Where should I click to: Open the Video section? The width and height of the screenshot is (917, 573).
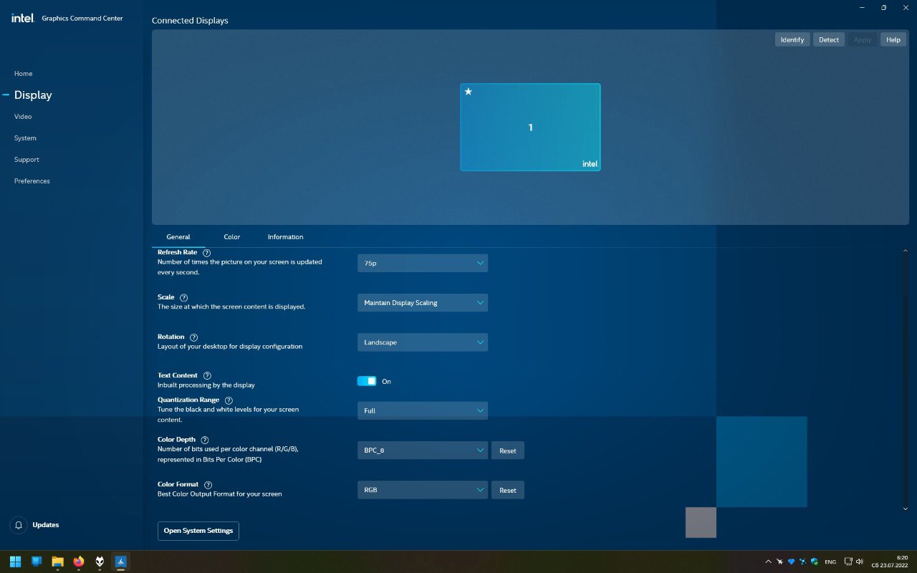tap(23, 117)
